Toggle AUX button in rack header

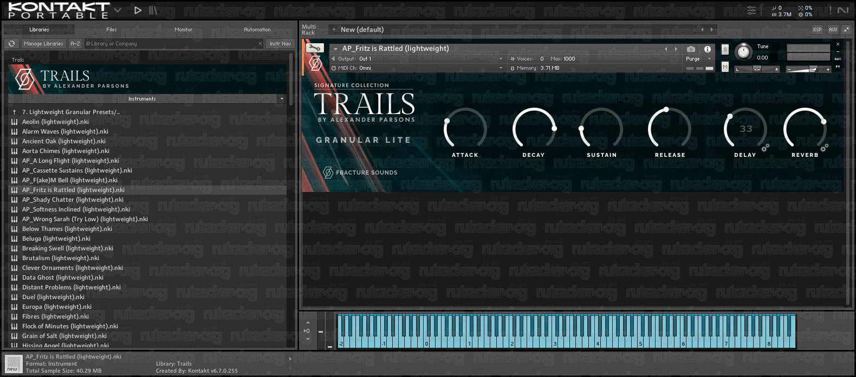pyautogui.click(x=833, y=30)
